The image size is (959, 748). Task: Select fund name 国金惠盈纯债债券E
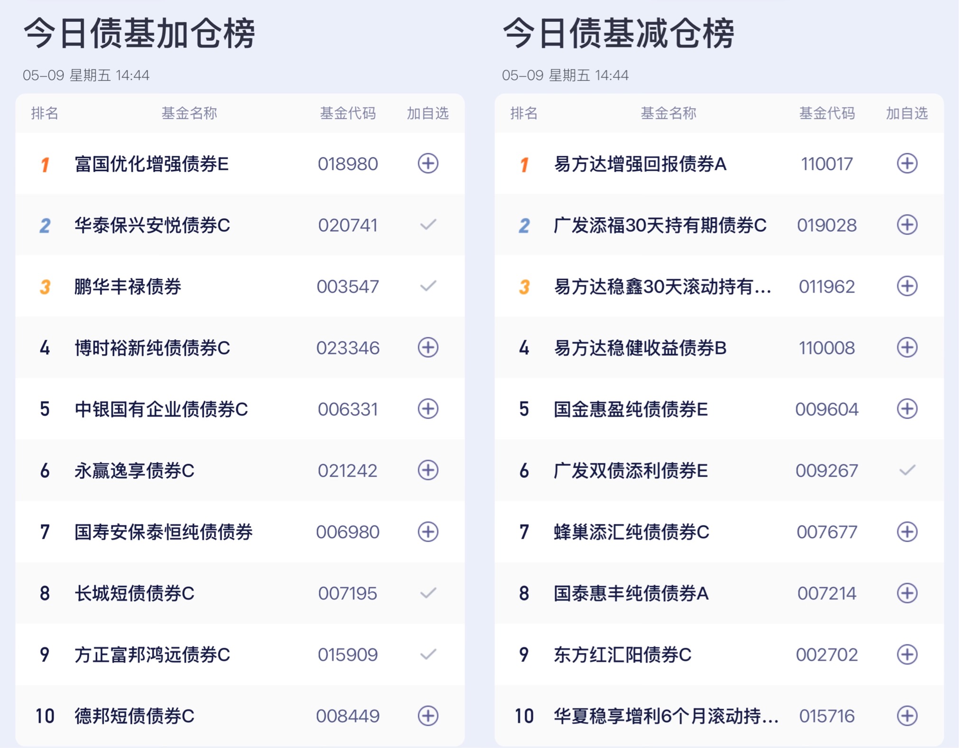(631, 409)
